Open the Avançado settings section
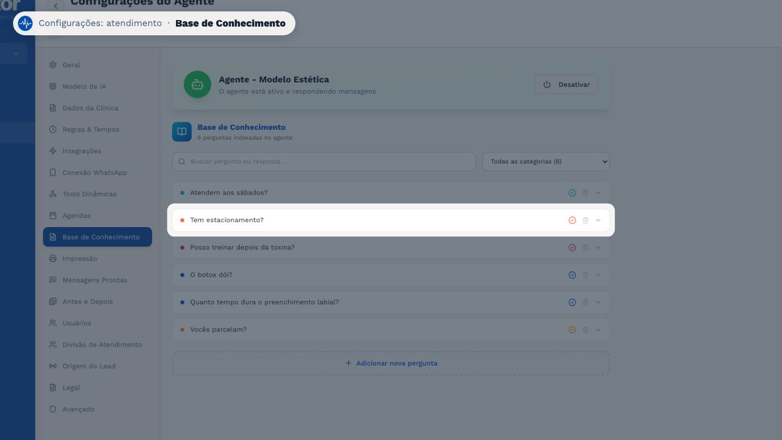 point(97,409)
